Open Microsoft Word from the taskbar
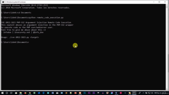The width and height of the screenshot is (169, 95). coord(53,93)
